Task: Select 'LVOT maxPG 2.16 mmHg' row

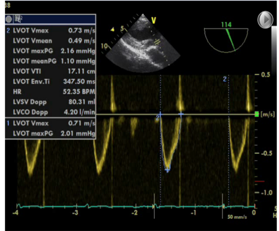Action: [x=51, y=51]
